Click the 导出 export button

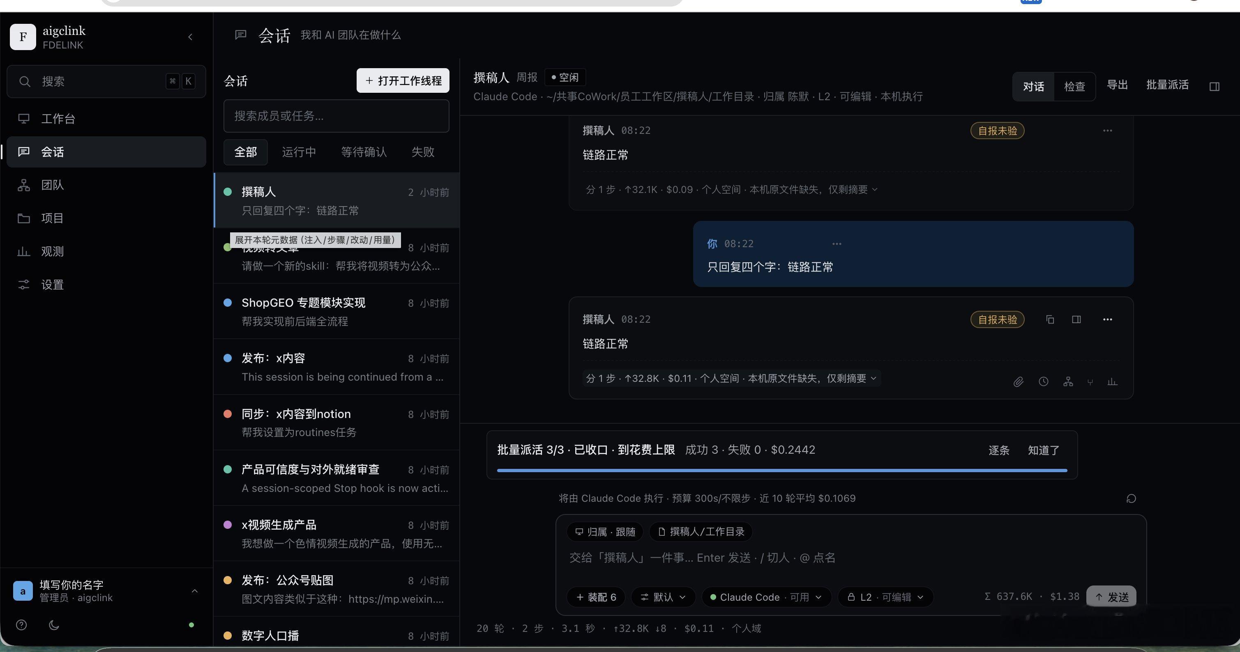point(1117,85)
